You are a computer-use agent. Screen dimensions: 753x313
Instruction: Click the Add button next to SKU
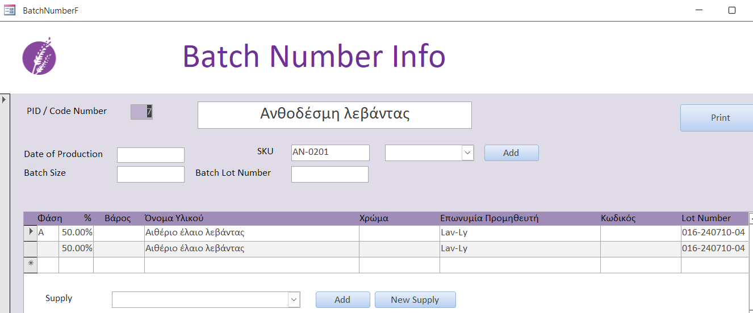click(x=511, y=153)
